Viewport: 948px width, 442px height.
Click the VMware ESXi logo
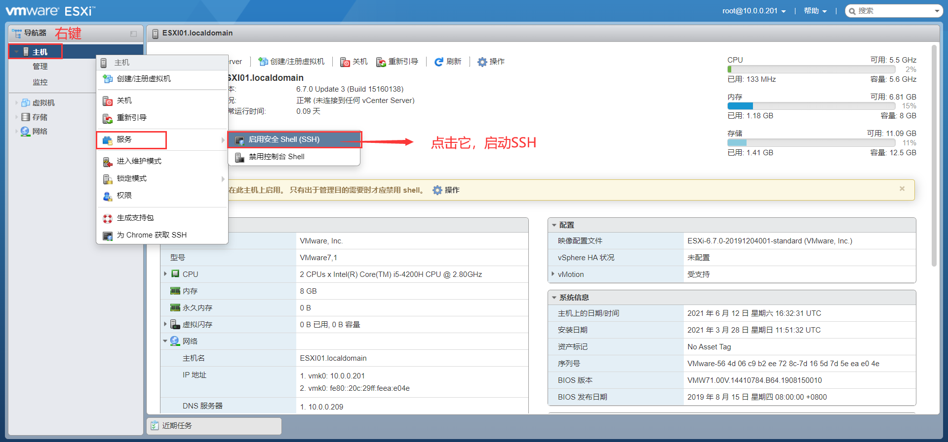(50, 10)
